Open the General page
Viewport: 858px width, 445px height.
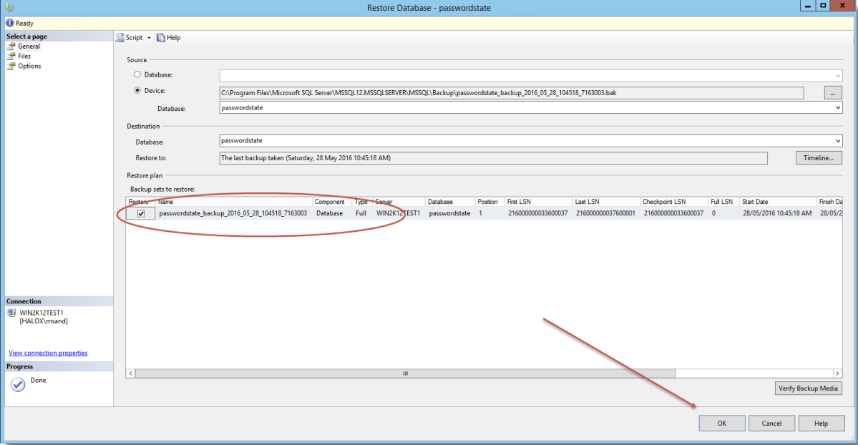(29, 47)
